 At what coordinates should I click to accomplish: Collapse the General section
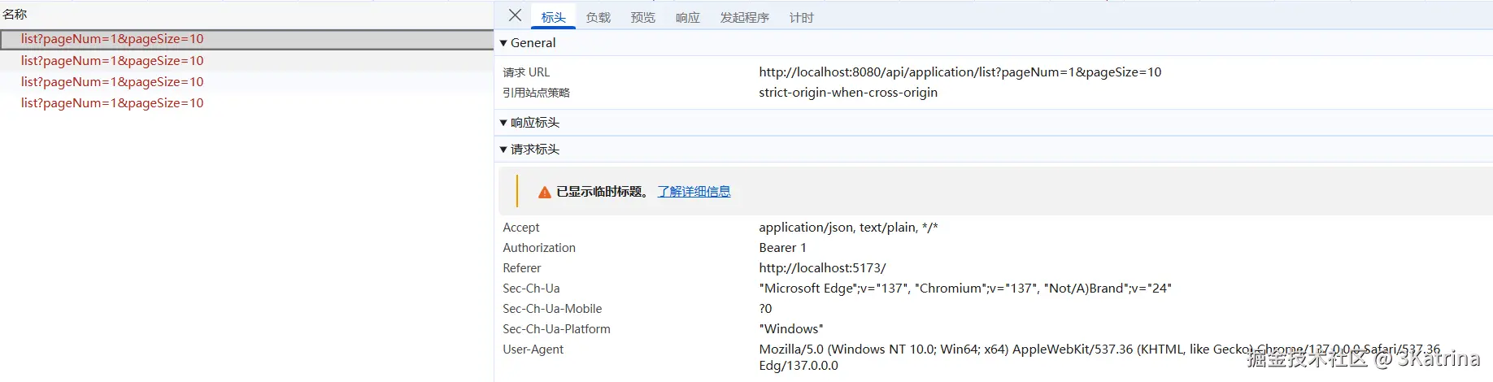pos(504,43)
